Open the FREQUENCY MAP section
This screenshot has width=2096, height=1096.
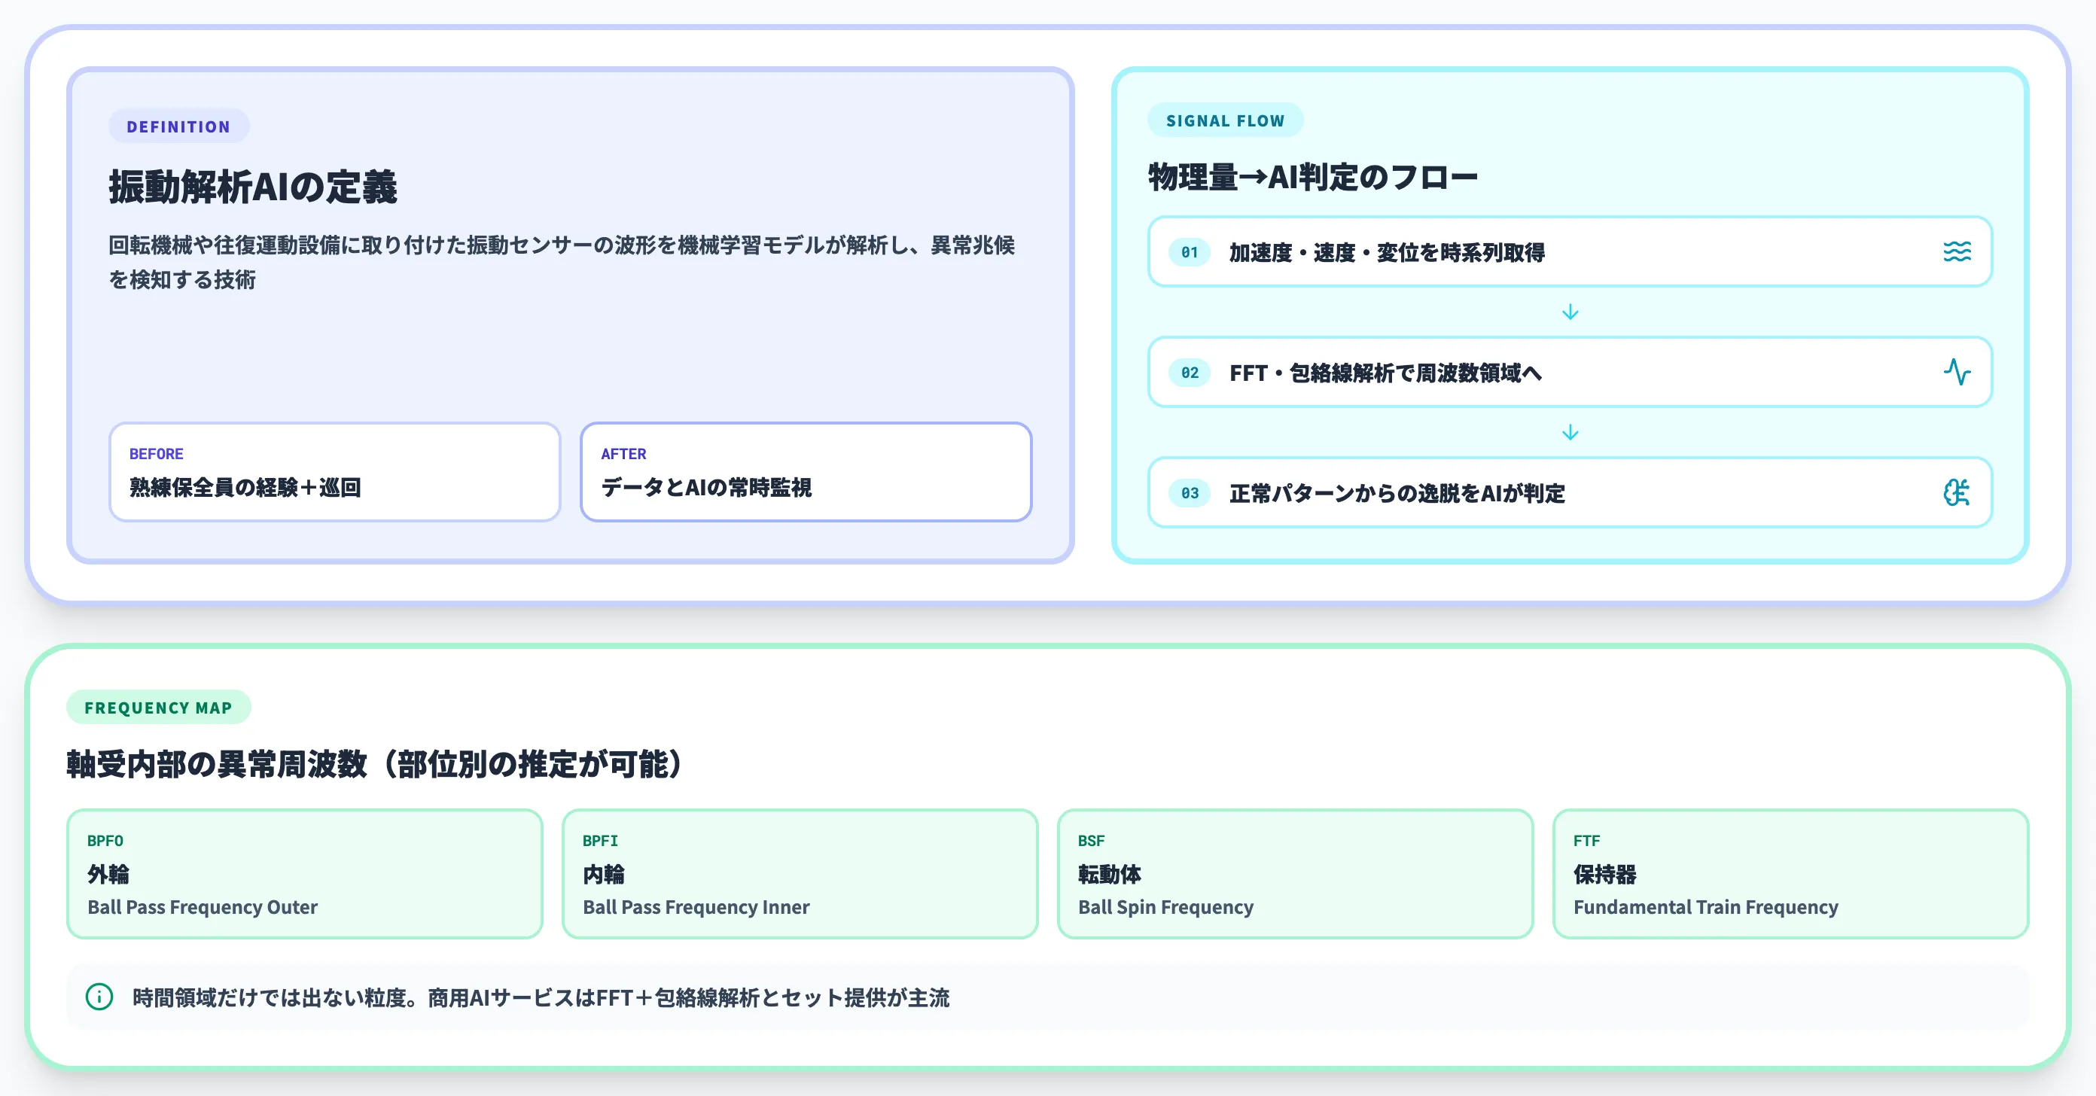[x=158, y=707]
